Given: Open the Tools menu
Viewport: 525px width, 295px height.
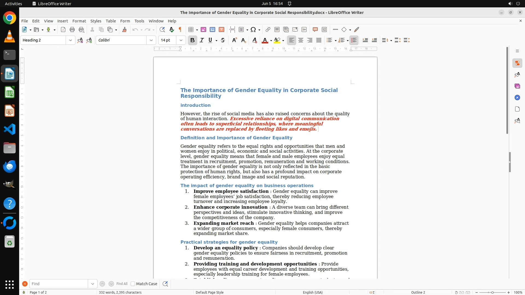Looking at the screenshot, I should point(139,21).
